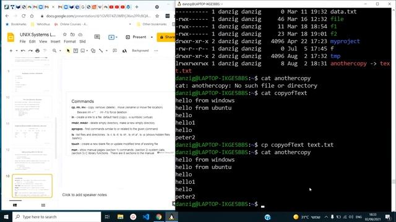Switch to filmstrip view icon
The height and width of the screenshot is (222, 396).
pyautogui.click(x=15, y=205)
